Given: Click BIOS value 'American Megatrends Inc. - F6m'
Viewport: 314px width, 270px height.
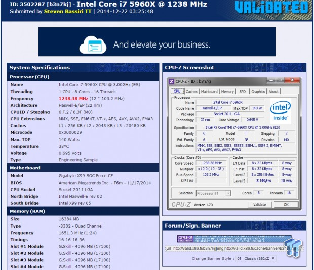Looking at the screenshot, I should click(x=105, y=183).
